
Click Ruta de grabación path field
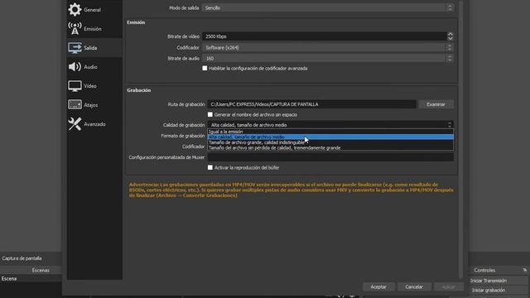[x=311, y=104]
